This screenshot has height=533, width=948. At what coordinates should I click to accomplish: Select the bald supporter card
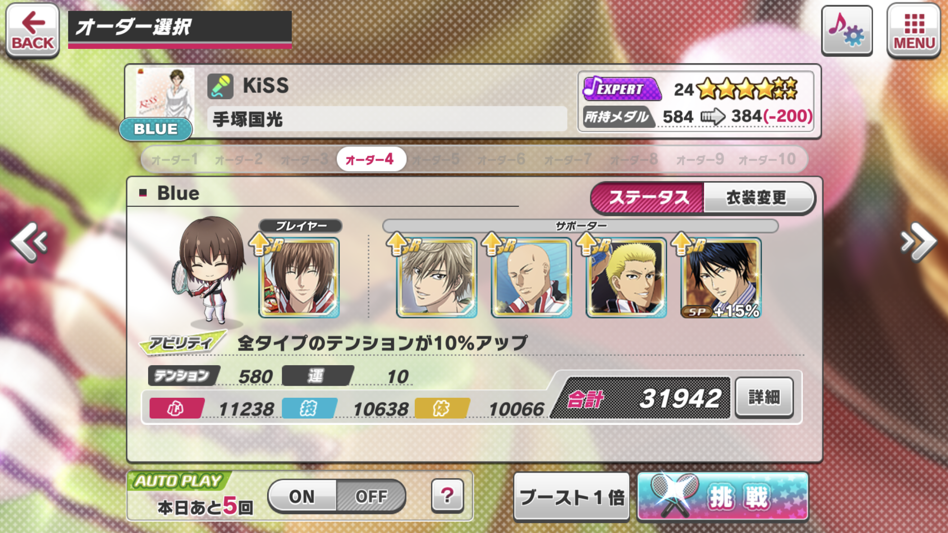pyautogui.click(x=531, y=277)
